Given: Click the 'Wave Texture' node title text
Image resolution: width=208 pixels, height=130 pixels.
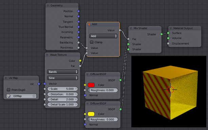Looking at the screenshot, I should (58, 55).
